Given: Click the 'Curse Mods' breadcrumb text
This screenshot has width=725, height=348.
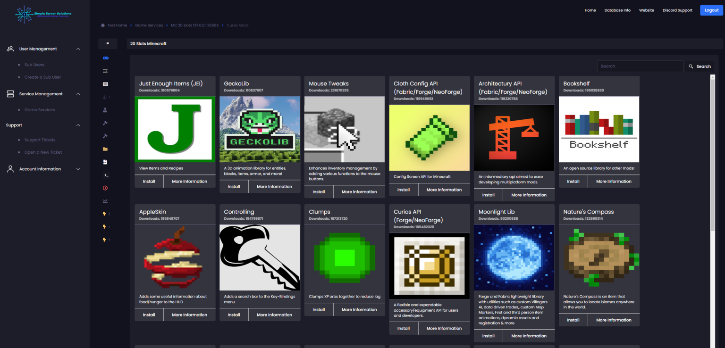Looking at the screenshot, I should click(237, 25).
